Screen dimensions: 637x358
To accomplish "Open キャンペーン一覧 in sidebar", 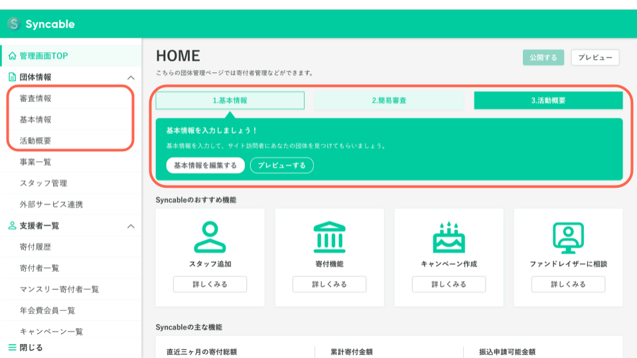I will click(x=71, y=331).
